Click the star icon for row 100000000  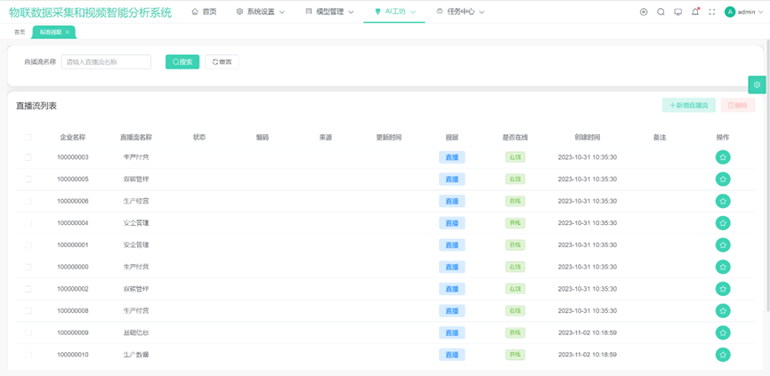(x=722, y=268)
